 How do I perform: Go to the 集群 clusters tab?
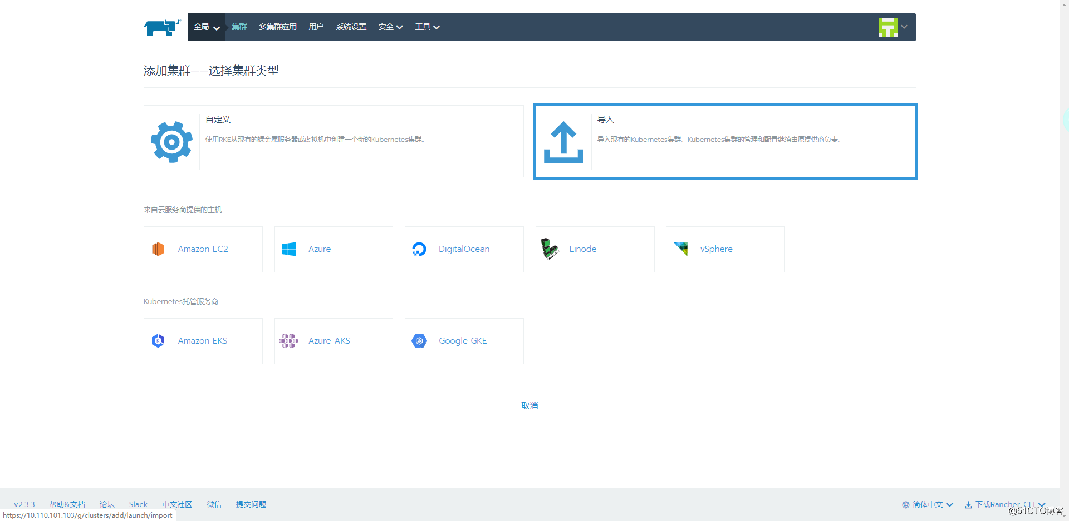(239, 27)
